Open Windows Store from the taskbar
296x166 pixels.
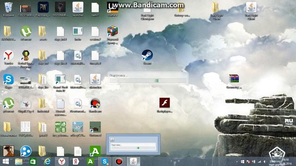click(x=33, y=161)
